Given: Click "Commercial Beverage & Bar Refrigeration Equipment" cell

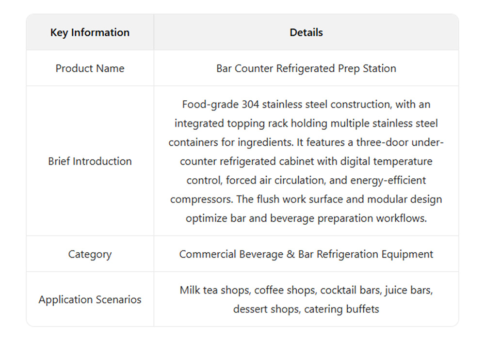Looking at the screenshot, I should [x=306, y=254].
